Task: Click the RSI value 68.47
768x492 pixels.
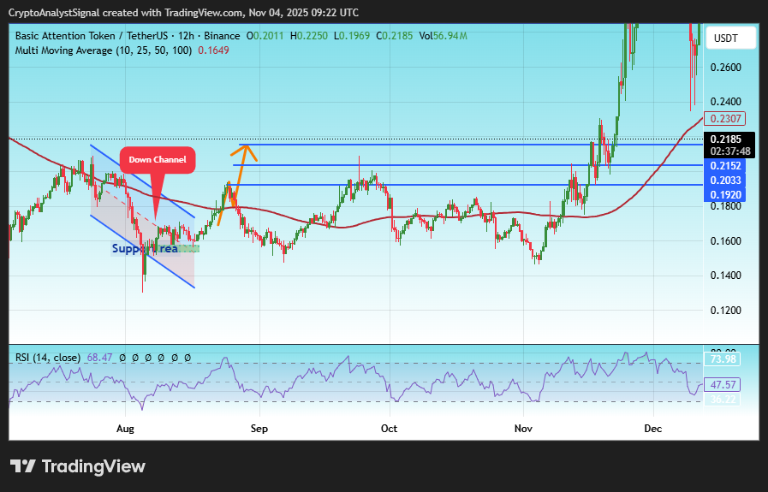Action: tap(99, 358)
